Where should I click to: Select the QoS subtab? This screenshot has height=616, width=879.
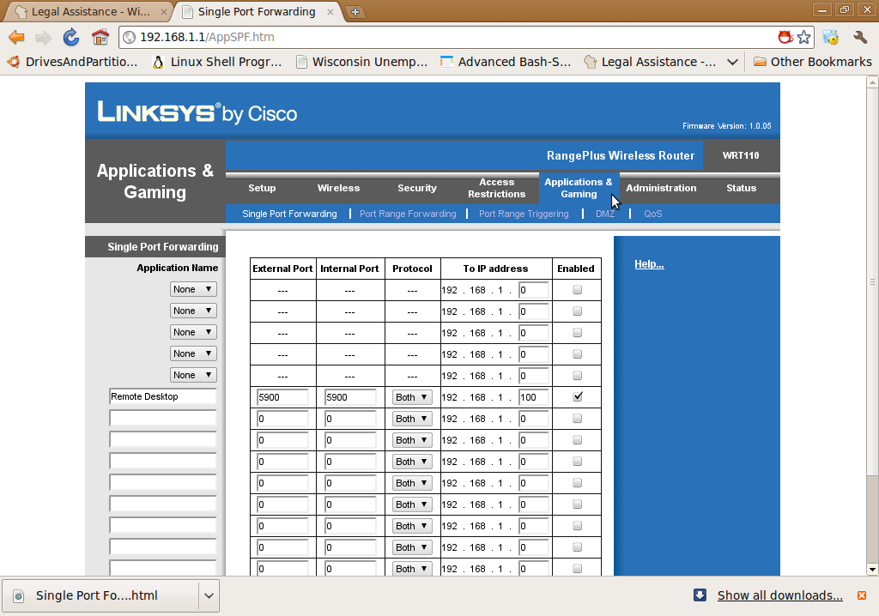652,214
